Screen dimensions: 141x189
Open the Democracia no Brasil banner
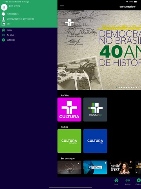pyautogui.click(x=99, y=50)
